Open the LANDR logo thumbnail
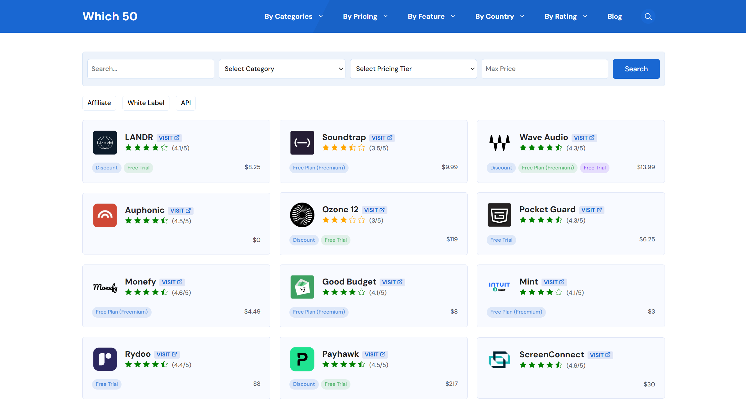This screenshot has width=746, height=413. (105, 143)
